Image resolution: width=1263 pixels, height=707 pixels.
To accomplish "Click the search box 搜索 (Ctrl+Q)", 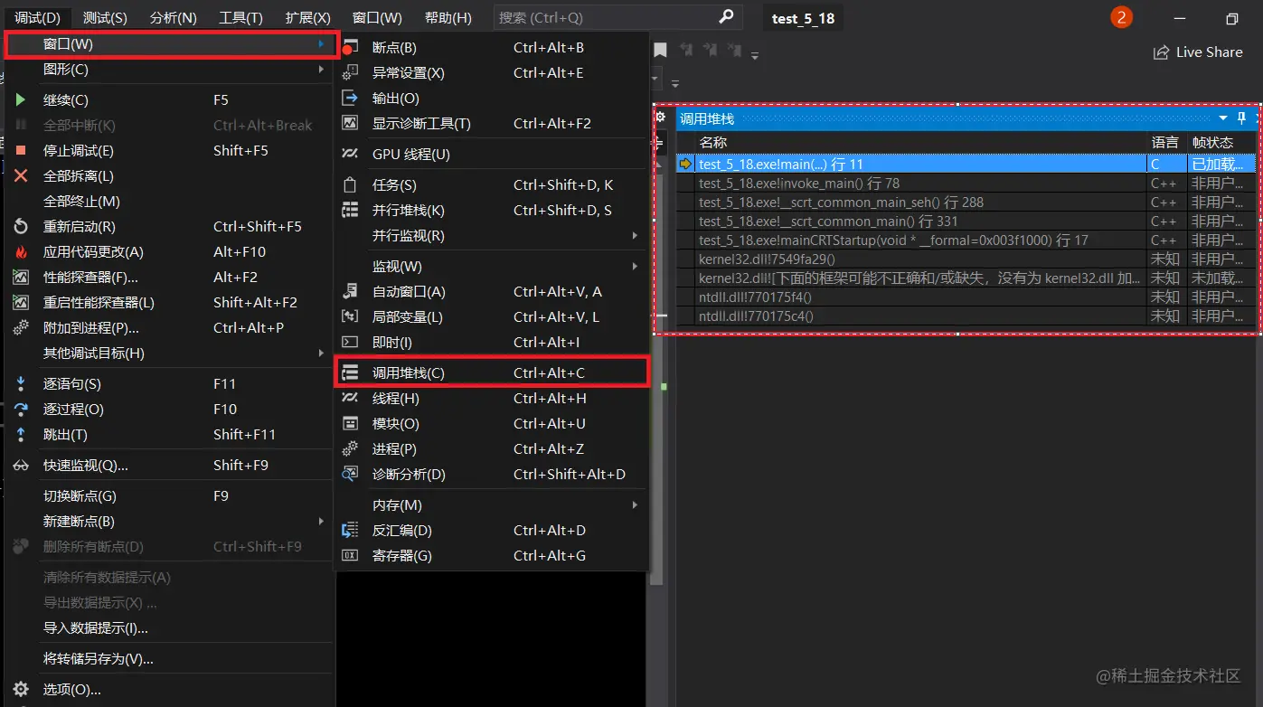I will click(617, 17).
